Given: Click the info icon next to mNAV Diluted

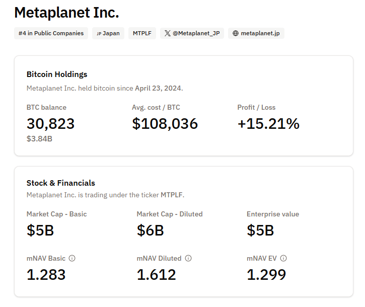Looking at the screenshot, I should 188,258.
